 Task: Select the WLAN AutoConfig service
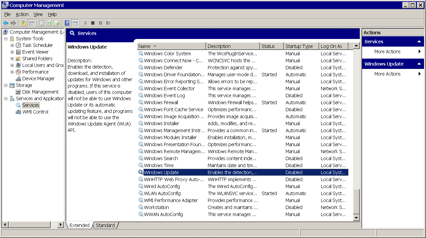[x=243, y=193]
